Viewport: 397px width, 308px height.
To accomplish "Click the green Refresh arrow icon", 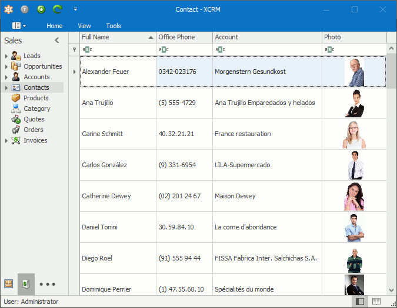I will (58, 9).
